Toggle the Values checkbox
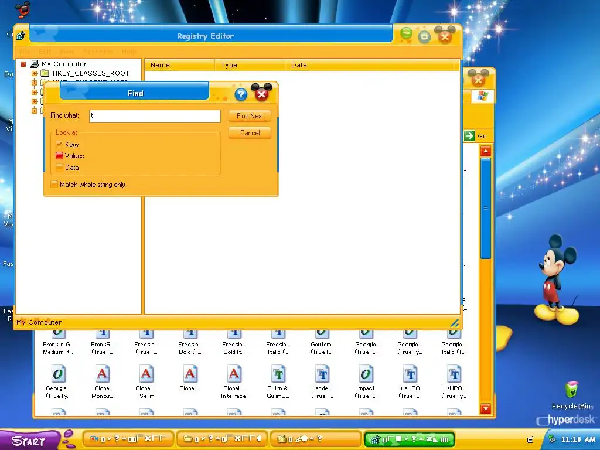This screenshot has width=600, height=450. (59, 156)
